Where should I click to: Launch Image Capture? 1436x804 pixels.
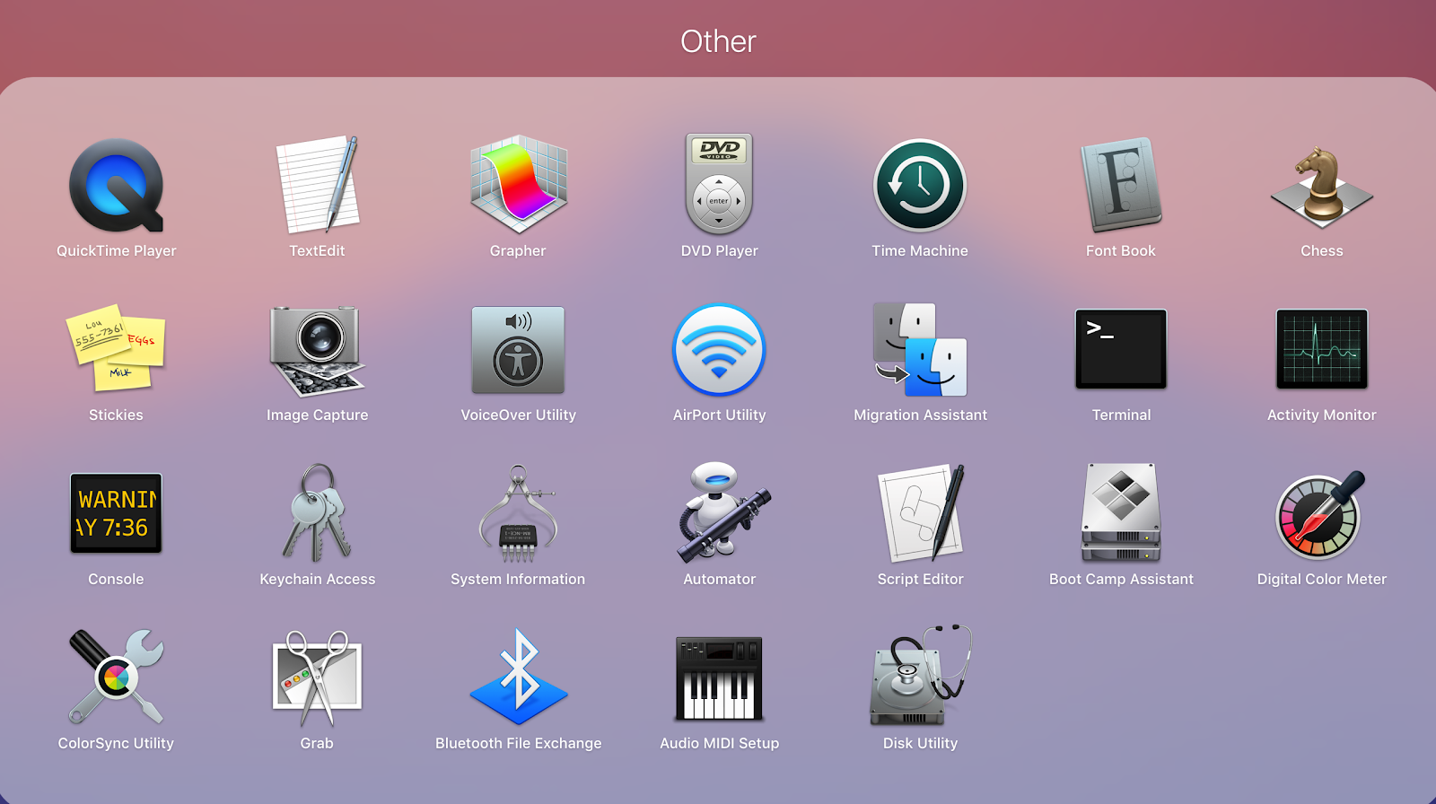pyautogui.click(x=317, y=351)
